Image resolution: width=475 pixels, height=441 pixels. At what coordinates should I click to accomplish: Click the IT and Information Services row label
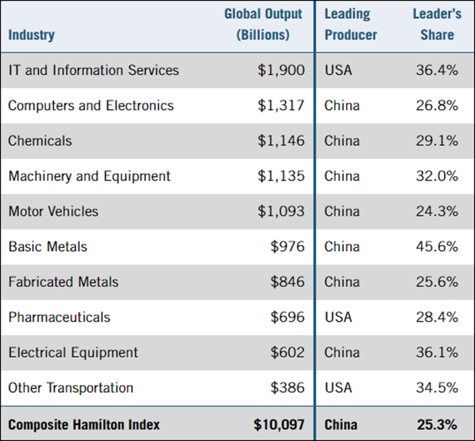coord(94,70)
